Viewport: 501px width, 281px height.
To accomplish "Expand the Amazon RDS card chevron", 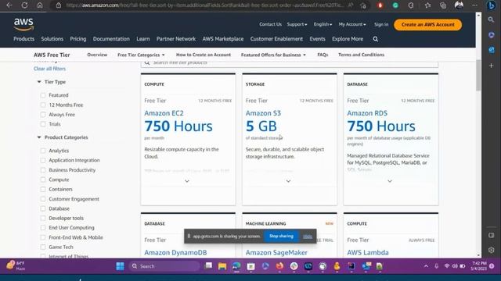I will click(x=390, y=181).
